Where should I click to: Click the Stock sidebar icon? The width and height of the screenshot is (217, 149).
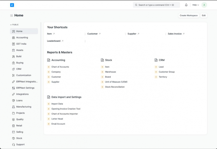pyautogui.click(x=13, y=138)
